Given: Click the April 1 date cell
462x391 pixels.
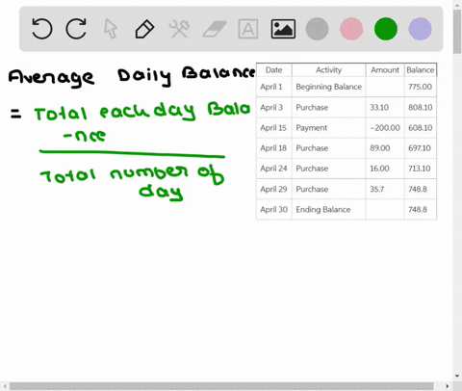Looking at the screenshot, I should click(274, 87).
